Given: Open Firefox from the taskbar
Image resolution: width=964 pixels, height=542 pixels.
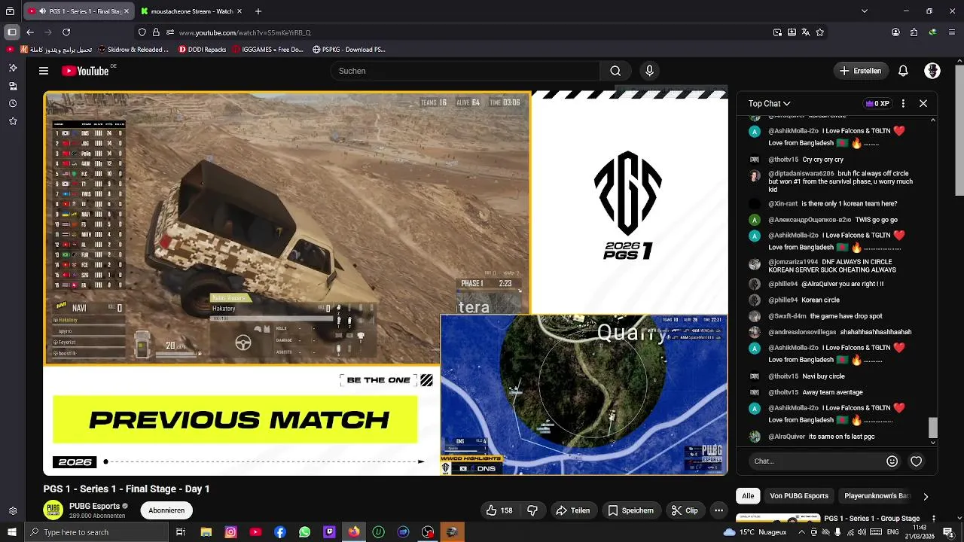Looking at the screenshot, I should pos(354,532).
